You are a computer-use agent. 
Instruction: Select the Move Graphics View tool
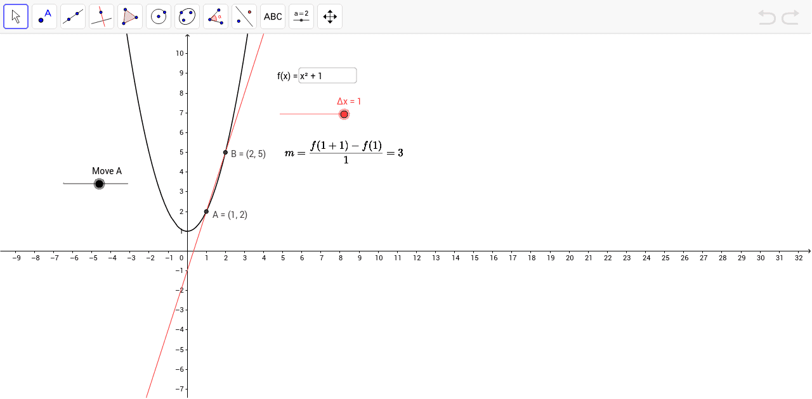[x=330, y=16]
